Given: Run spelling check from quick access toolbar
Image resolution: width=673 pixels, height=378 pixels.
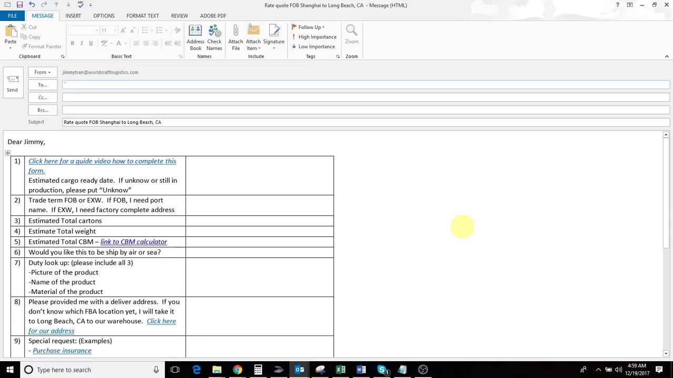Looking at the screenshot, I should [80, 5].
